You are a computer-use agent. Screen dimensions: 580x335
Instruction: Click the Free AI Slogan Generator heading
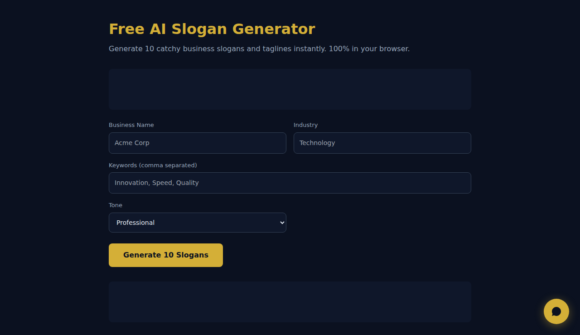[x=212, y=29]
